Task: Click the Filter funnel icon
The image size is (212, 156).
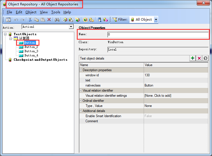Action: click(115, 20)
